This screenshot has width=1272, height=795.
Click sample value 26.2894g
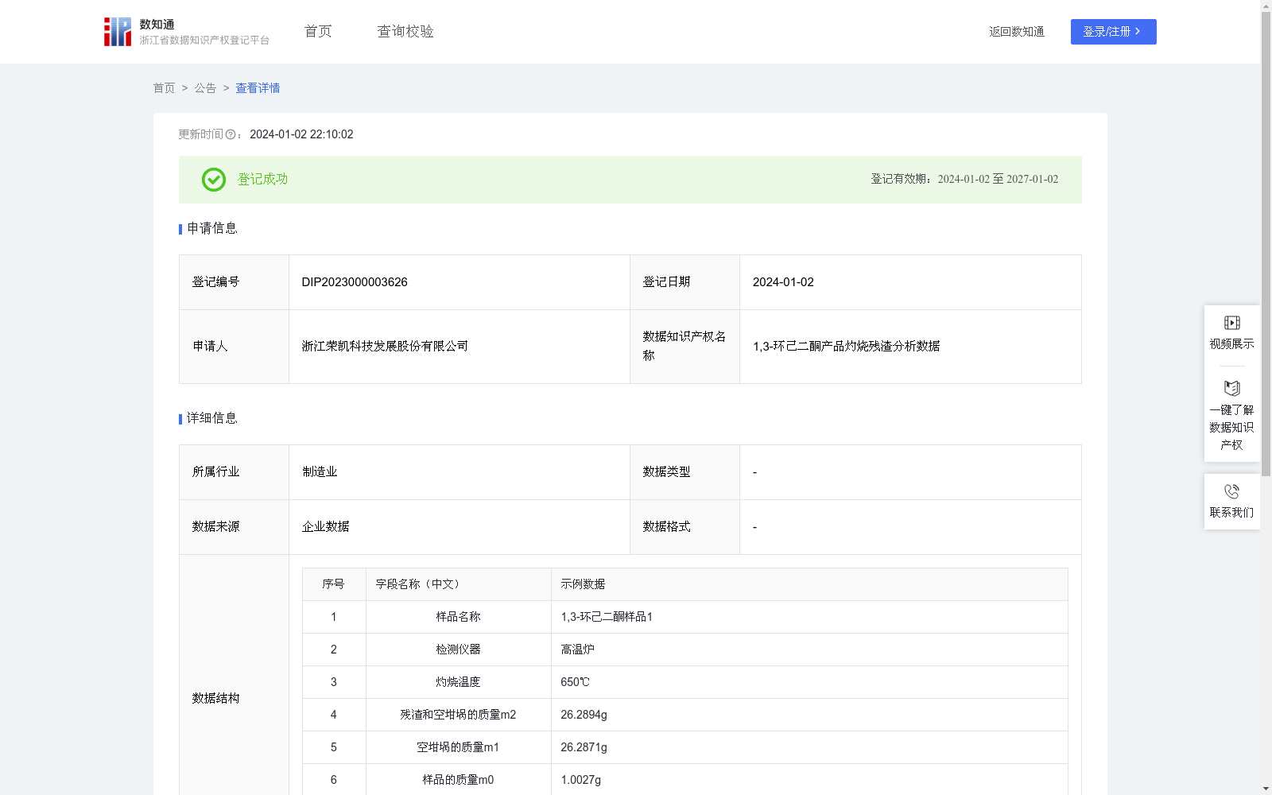pos(584,715)
